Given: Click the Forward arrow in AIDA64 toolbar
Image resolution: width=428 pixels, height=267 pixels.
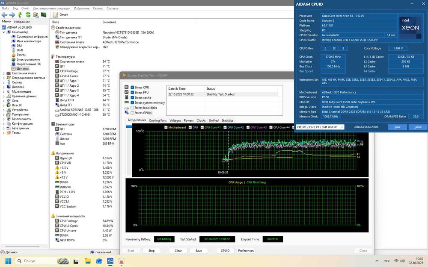Looking at the screenshot, I should click(x=12, y=15).
